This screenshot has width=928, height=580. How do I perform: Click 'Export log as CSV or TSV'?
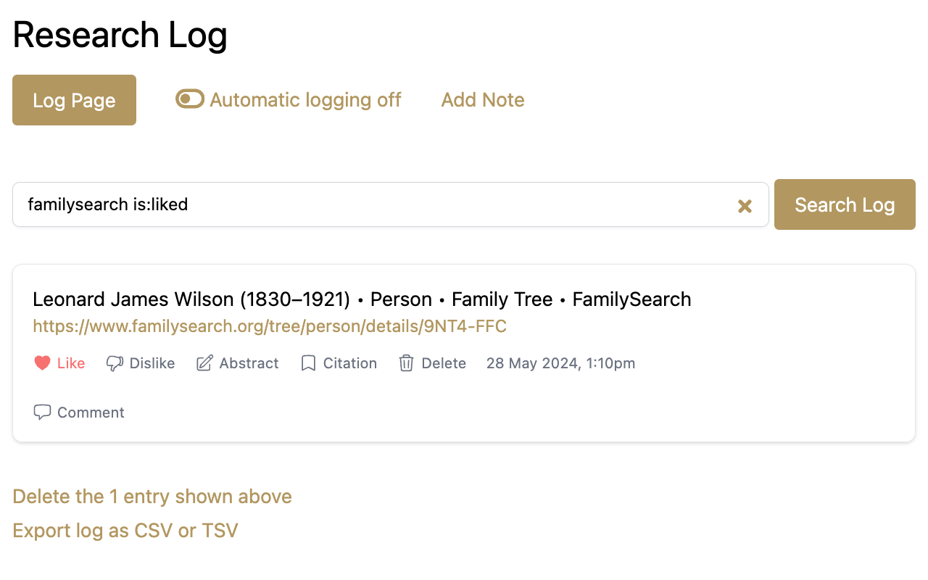tap(125, 531)
